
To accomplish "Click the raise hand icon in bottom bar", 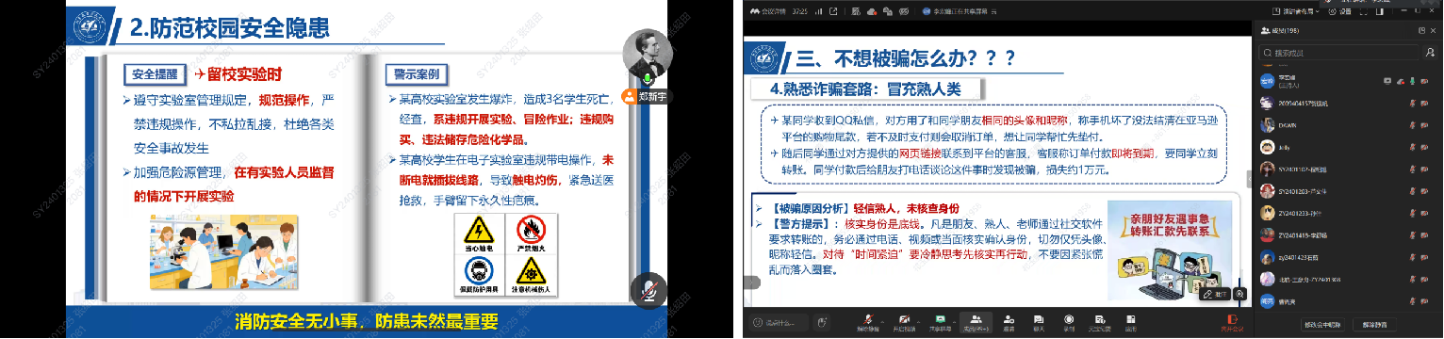I will [x=821, y=321].
